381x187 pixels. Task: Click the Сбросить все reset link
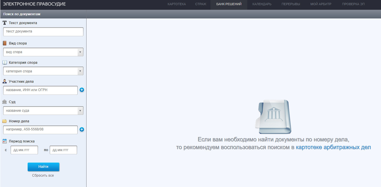click(x=43, y=176)
